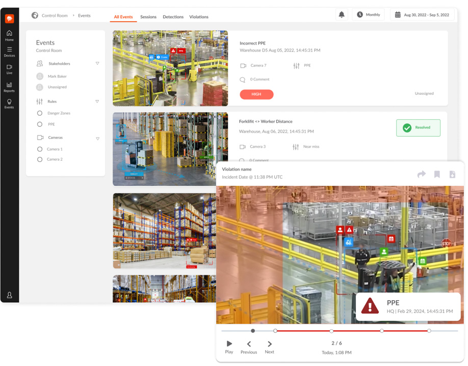Open Devices from the left sidebar
The height and width of the screenshot is (366, 468).
pyautogui.click(x=9, y=51)
